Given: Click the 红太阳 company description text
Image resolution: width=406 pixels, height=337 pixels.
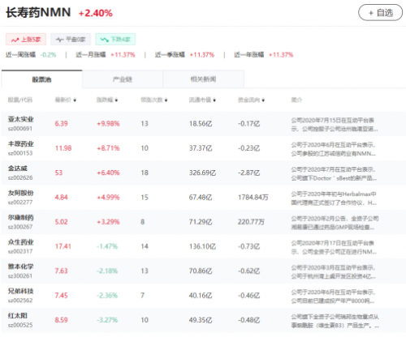Looking at the screenshot, I should tap(335, 321).
